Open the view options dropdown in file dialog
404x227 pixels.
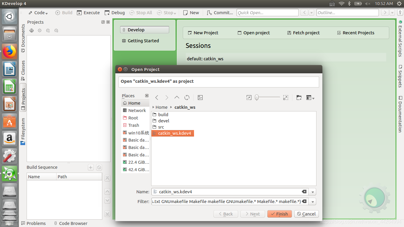(310, 98)
